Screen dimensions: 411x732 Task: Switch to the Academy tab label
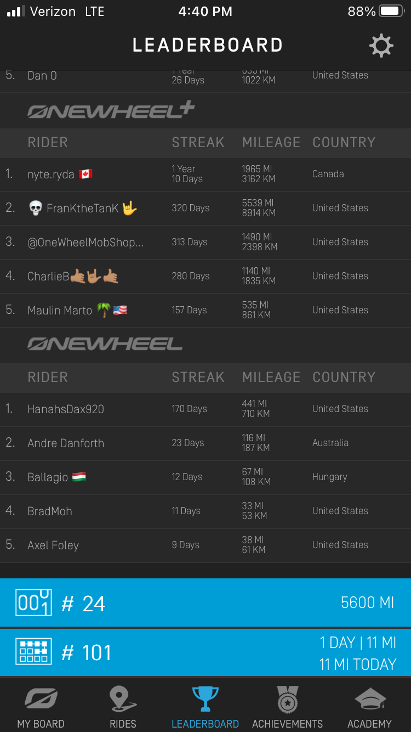[x=370, y=724]
